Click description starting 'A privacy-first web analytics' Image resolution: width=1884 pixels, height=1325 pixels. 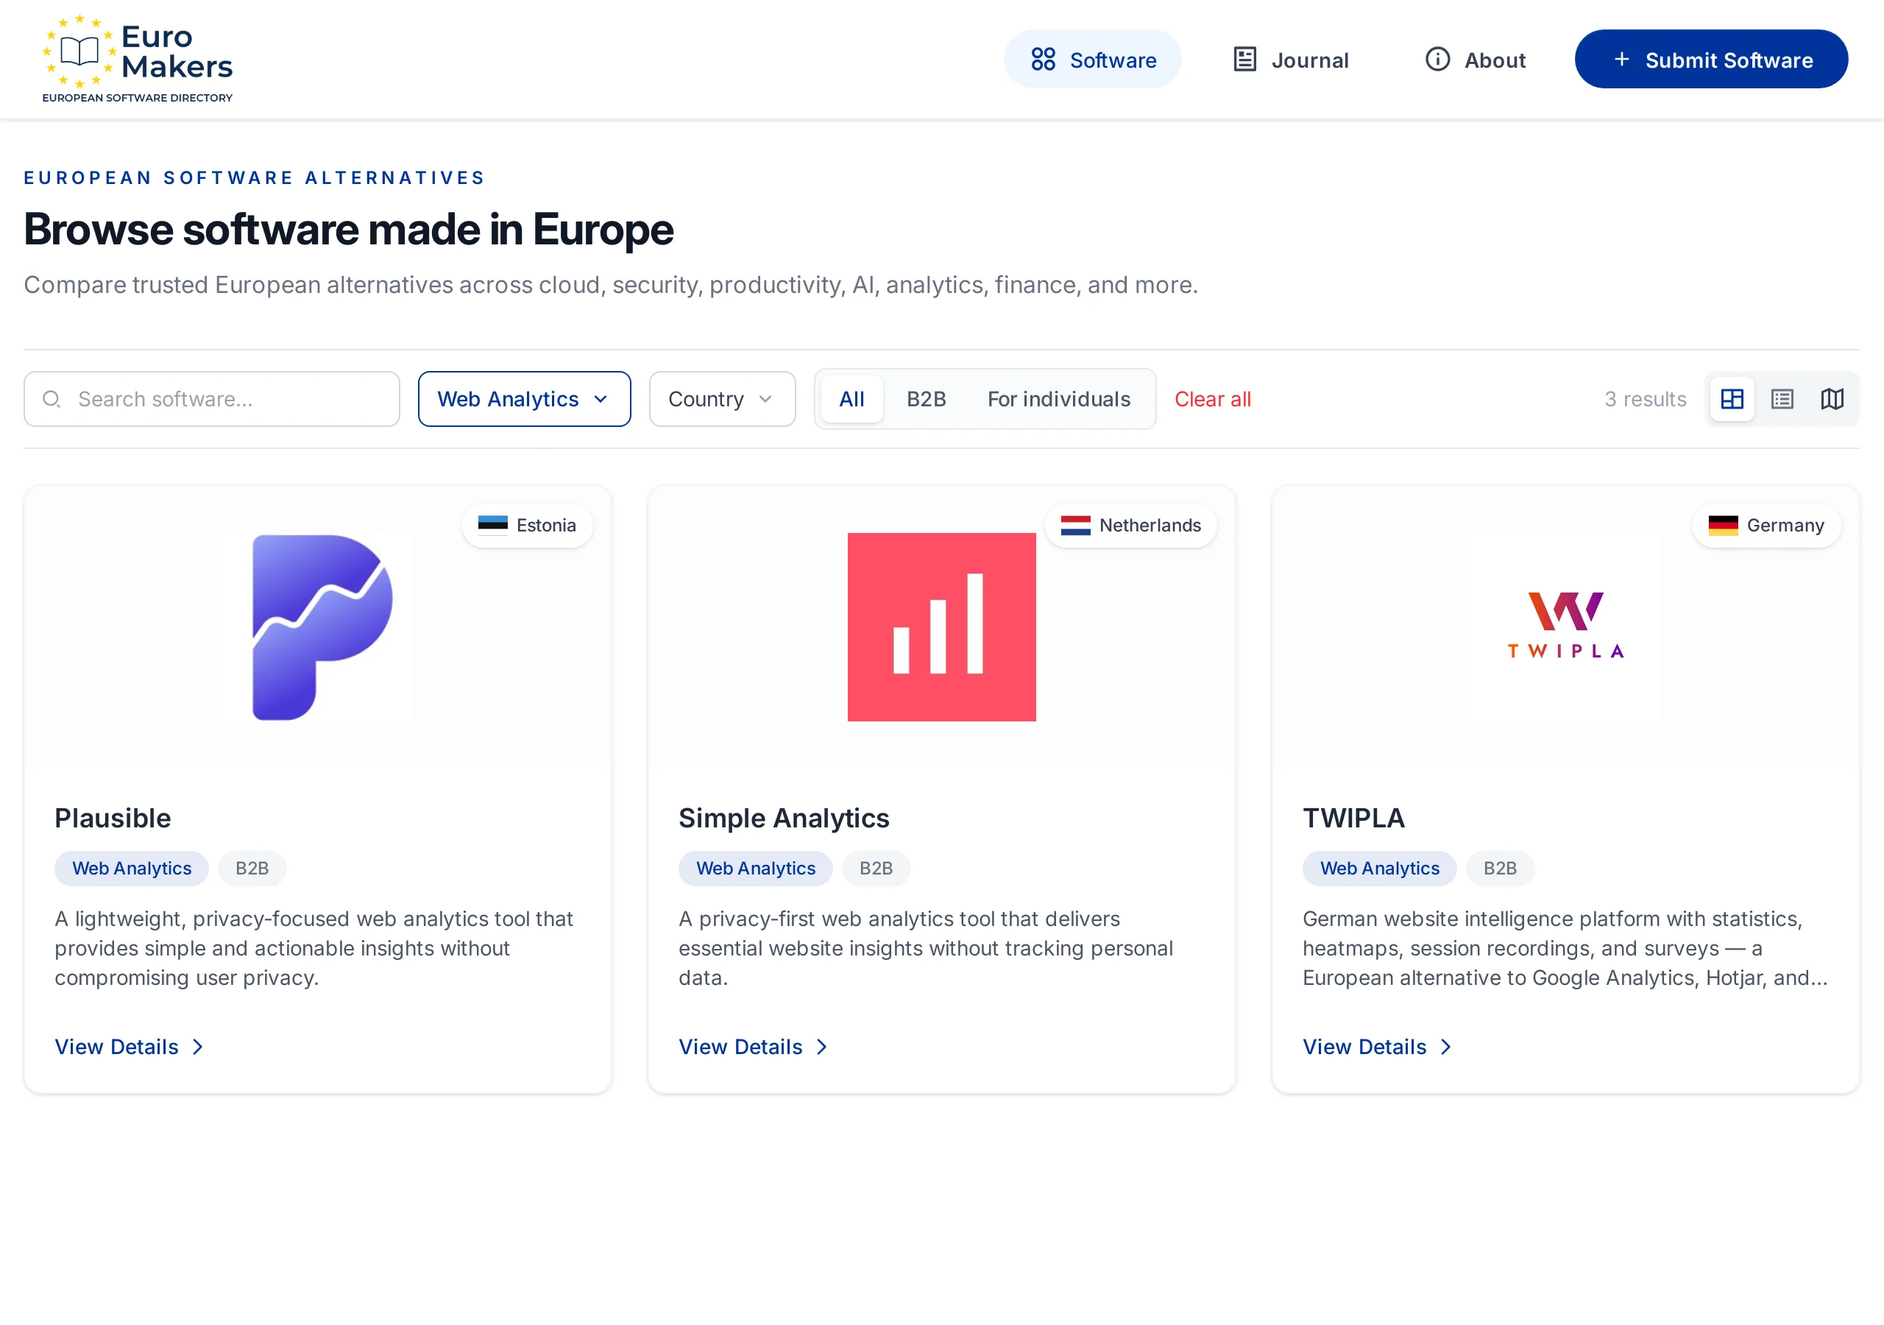tap(926, 948)
